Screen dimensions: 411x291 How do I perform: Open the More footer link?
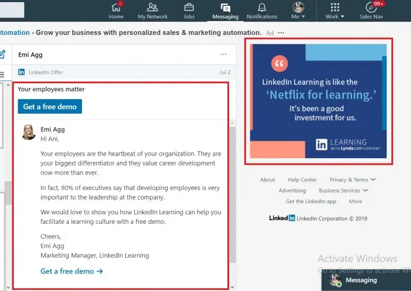pyautogui.click(x=355, y=202)
